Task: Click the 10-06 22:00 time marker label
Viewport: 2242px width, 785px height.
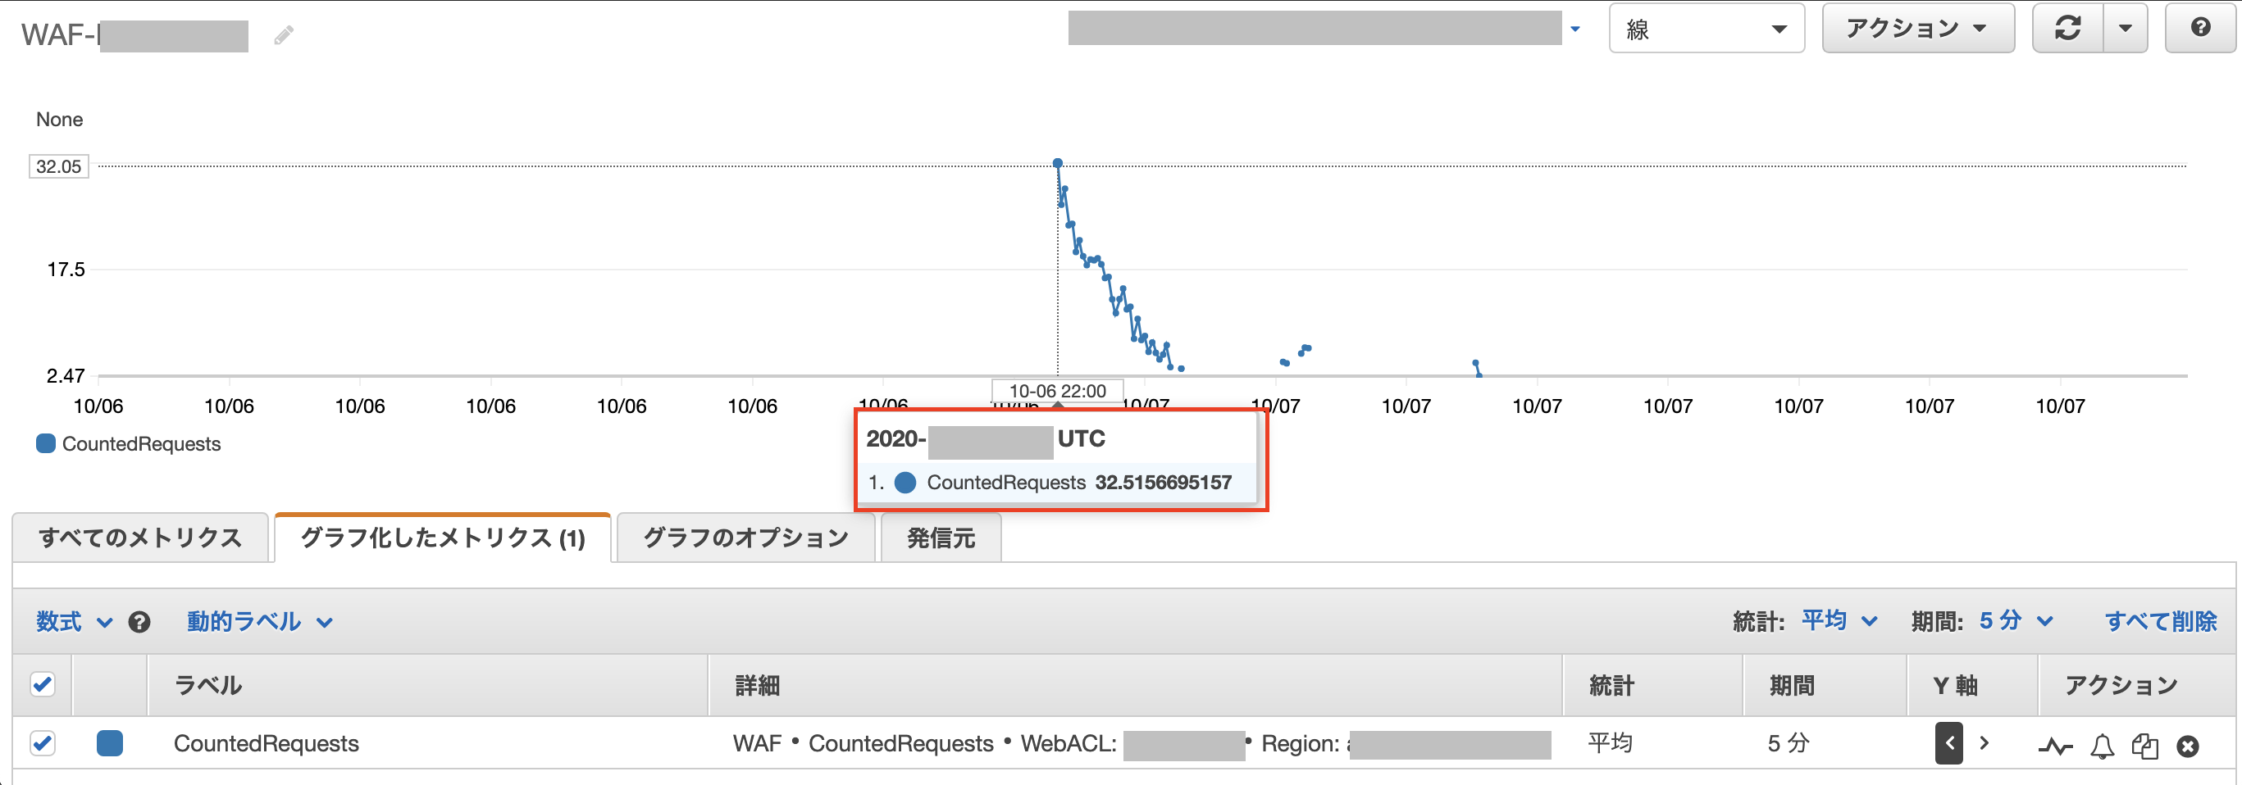Action: (1058, 391)
